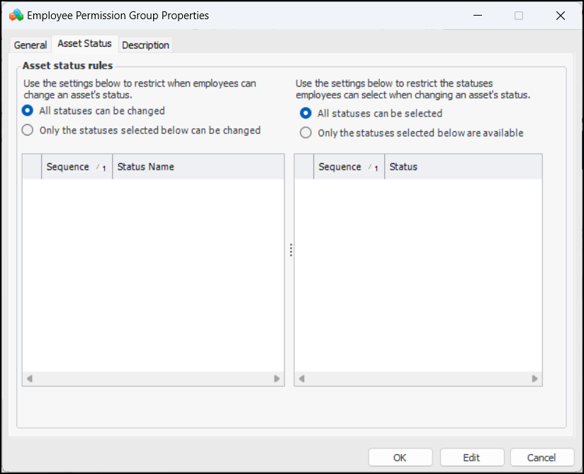
Task: Select "All statuses can be selected" option
Action: tap(305, 113)
